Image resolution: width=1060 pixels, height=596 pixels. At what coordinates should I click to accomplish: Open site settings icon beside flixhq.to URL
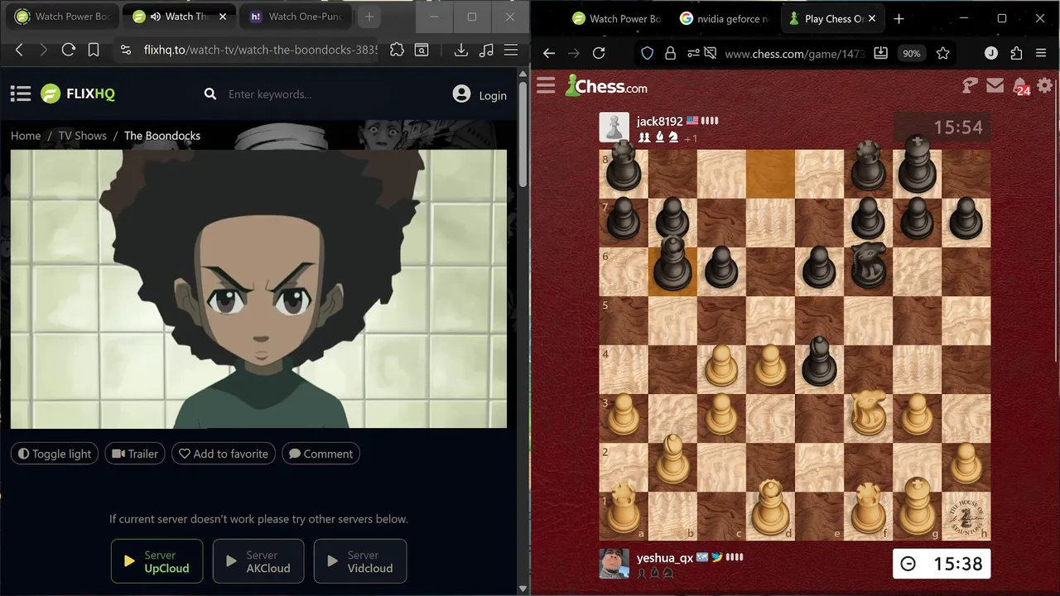[126, 50]
